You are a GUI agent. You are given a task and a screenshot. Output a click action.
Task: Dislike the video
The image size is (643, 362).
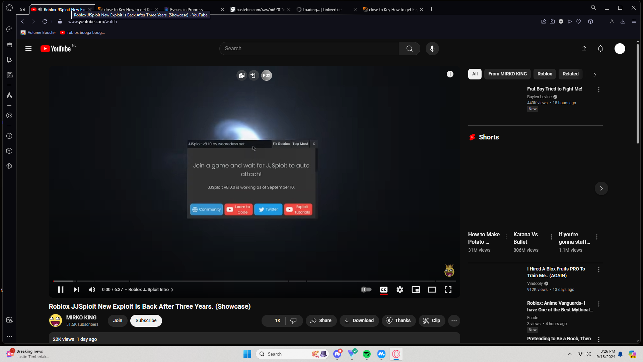[294, 321]
